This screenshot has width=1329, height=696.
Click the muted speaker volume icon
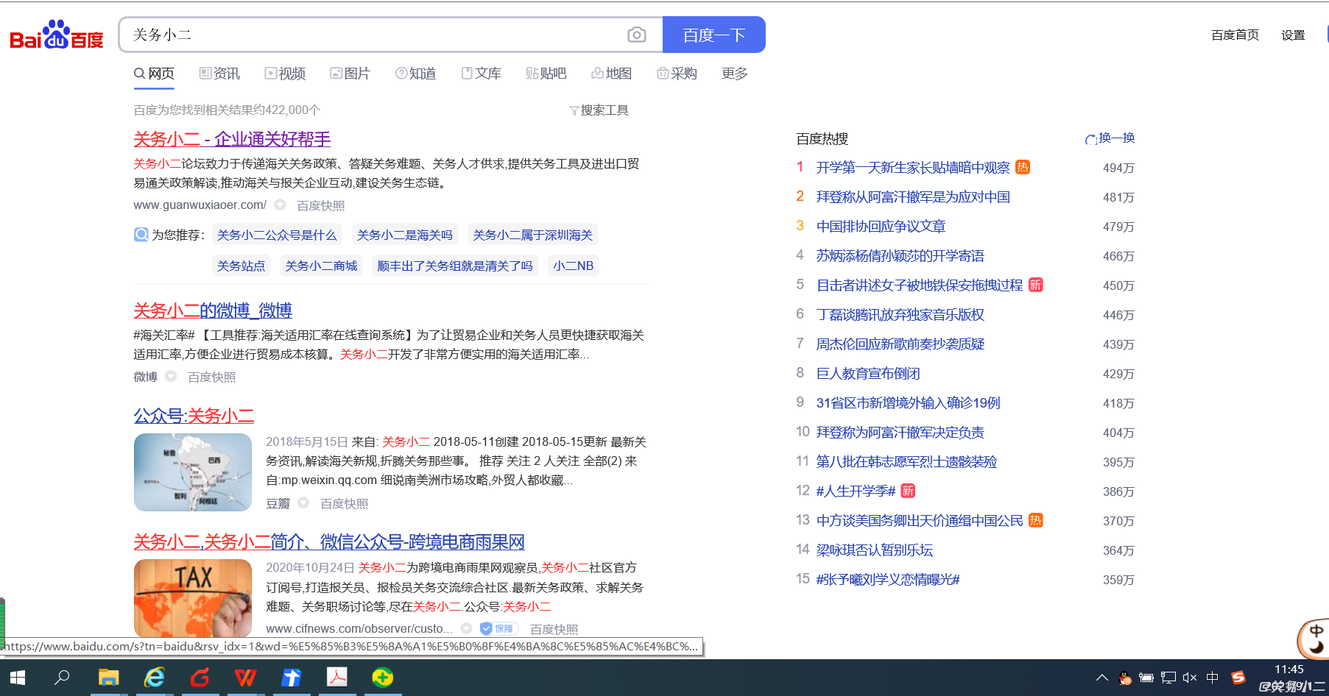(x=1190, y=678)
